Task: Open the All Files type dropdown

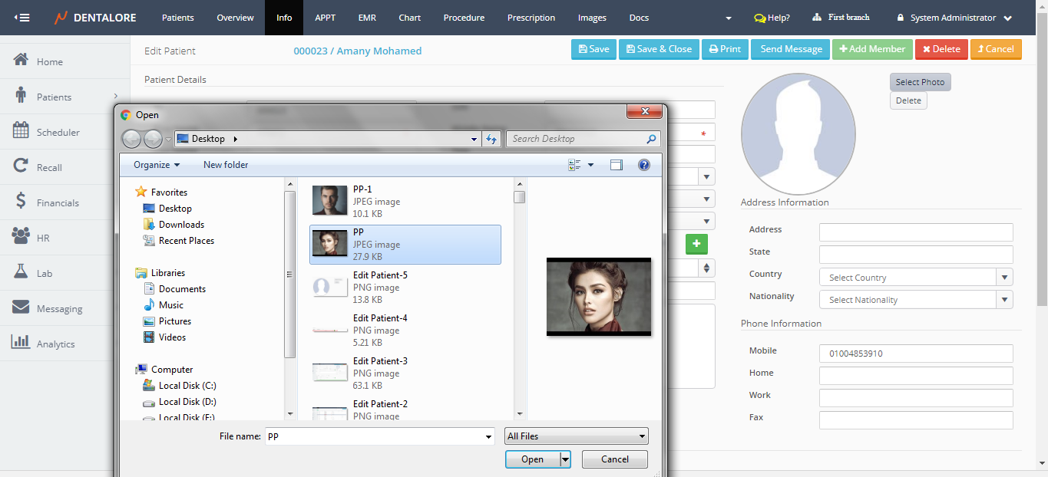Action: click(x=576, y=436)
